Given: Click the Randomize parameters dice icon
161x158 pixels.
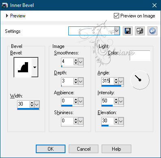Looking at the screenshot, I should pyautogui.click(x=140, y=31).
